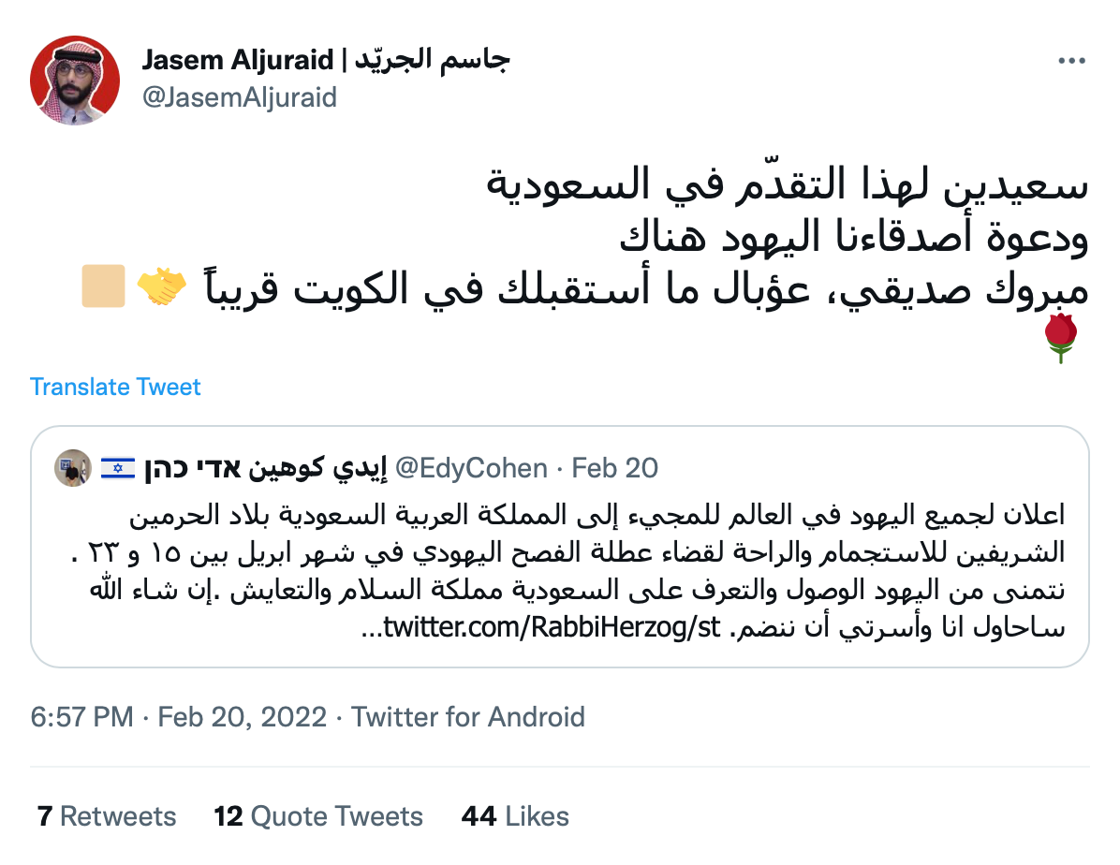The image size is (1120, 865).
Task: Click the 6:57 PM · Feb 20, 2022 timestamp
Action: tap(179, 717)
